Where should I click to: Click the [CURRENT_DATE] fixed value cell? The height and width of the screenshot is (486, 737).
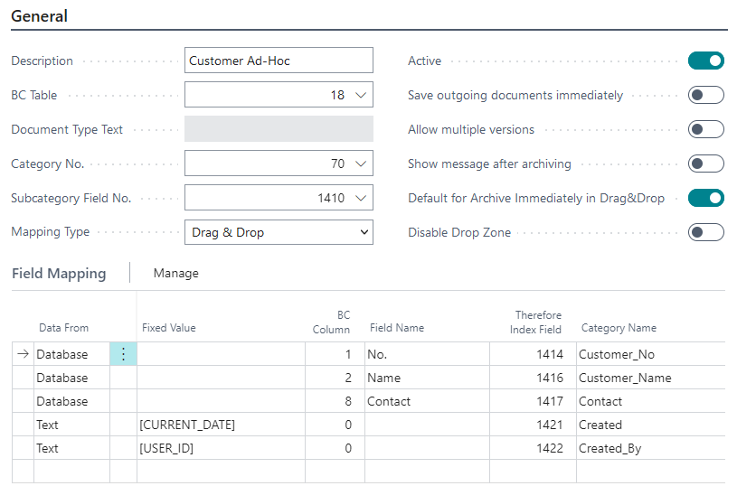click(x=220, y=425)
